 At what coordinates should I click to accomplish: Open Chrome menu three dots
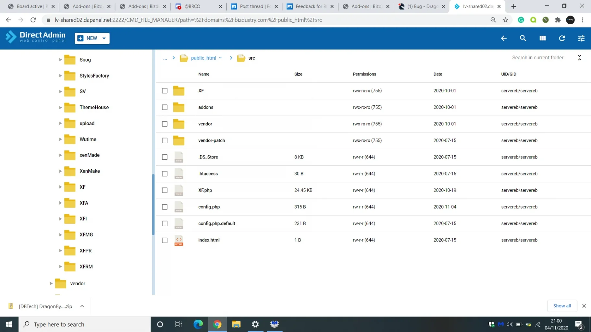[x=583, y=20]
